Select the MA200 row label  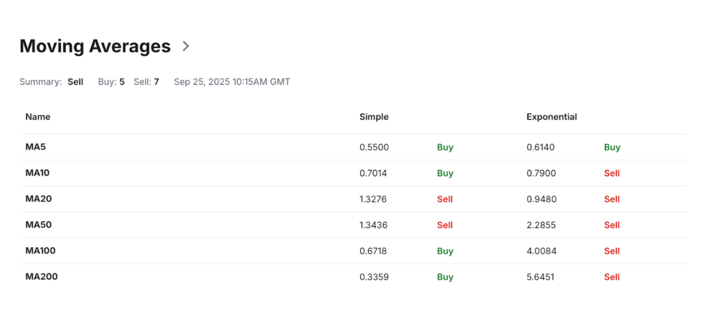[x=42, y=276]
